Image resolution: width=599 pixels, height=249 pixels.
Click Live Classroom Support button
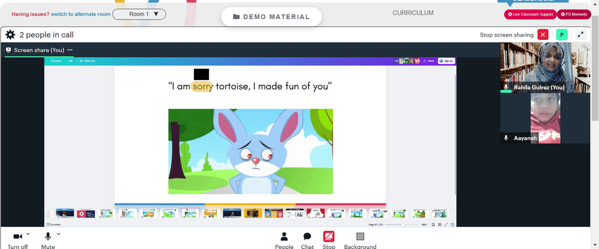tap(530, 14)
